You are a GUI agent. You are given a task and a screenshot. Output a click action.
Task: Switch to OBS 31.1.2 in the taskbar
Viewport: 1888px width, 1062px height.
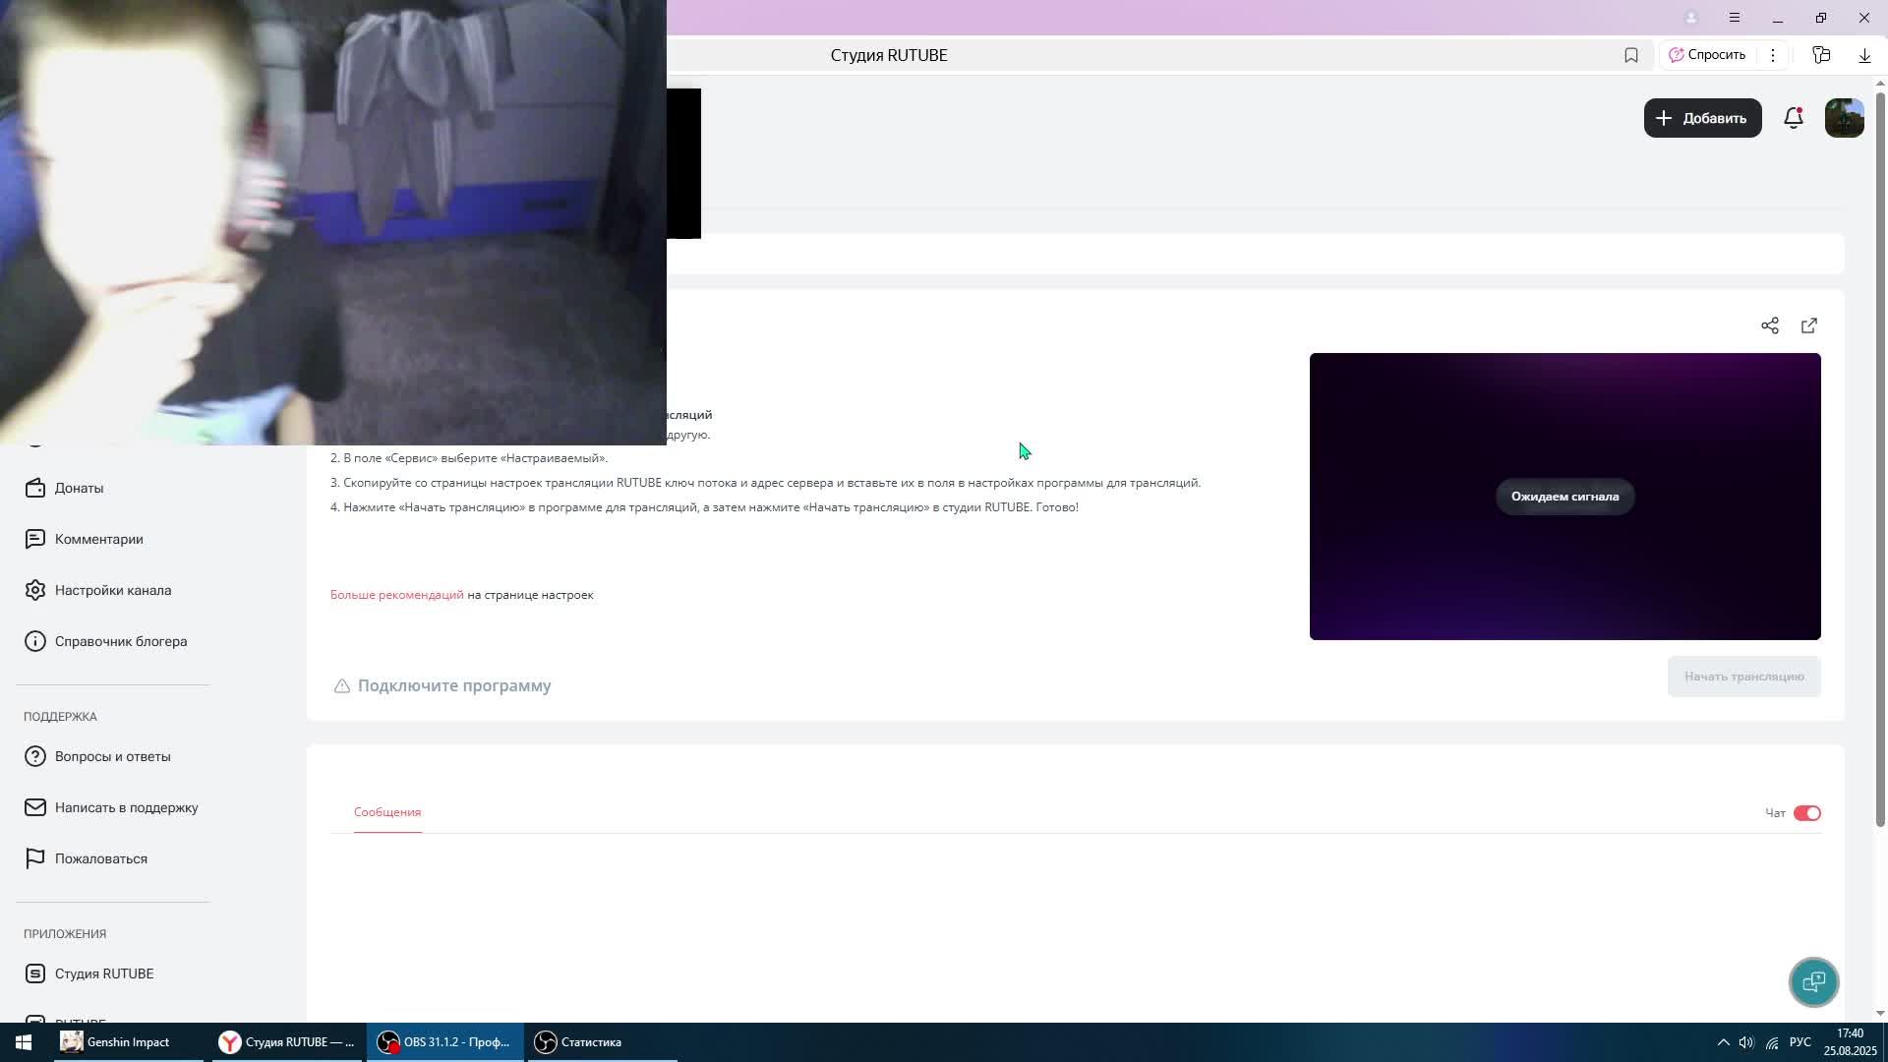[444, 1042]
